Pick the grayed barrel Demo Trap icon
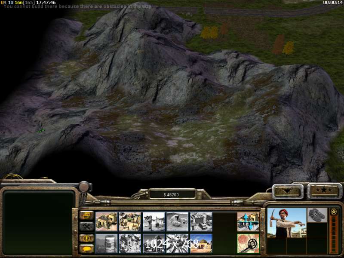Image resolution: width=344 pixels, height=258 pixels. 106,243
